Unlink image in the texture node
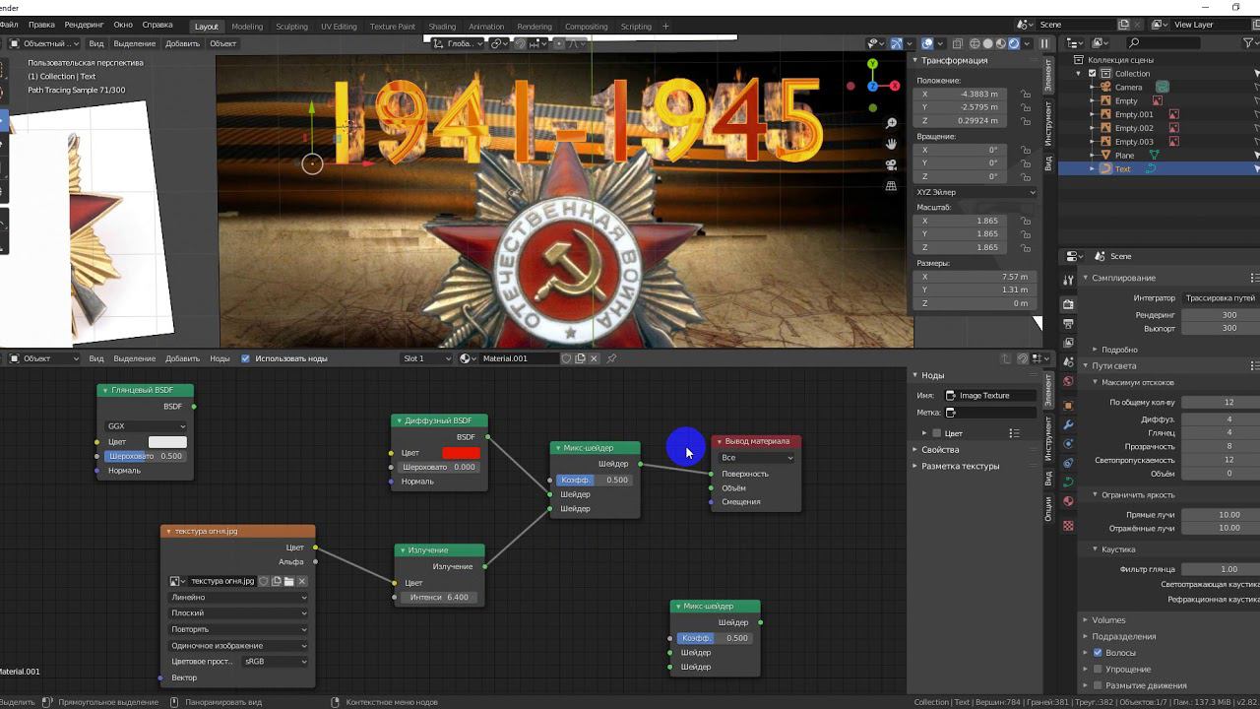1260x709 pixels. (302, 581)
